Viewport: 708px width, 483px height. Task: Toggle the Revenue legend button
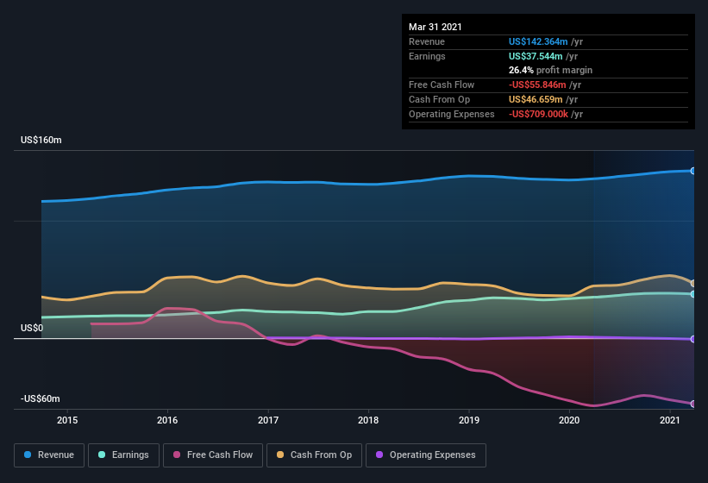tap(49, 455)
